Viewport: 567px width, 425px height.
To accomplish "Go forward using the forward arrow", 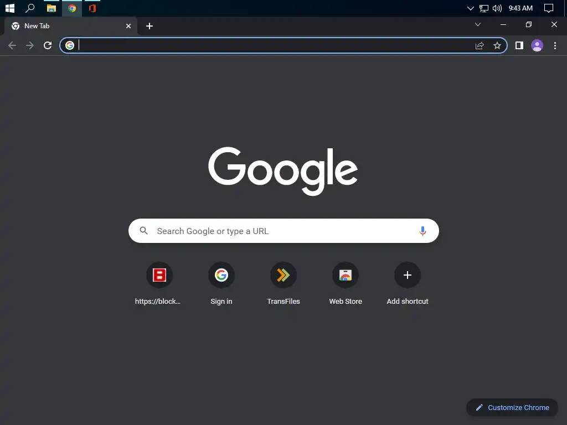I will (x=30, y=45).
